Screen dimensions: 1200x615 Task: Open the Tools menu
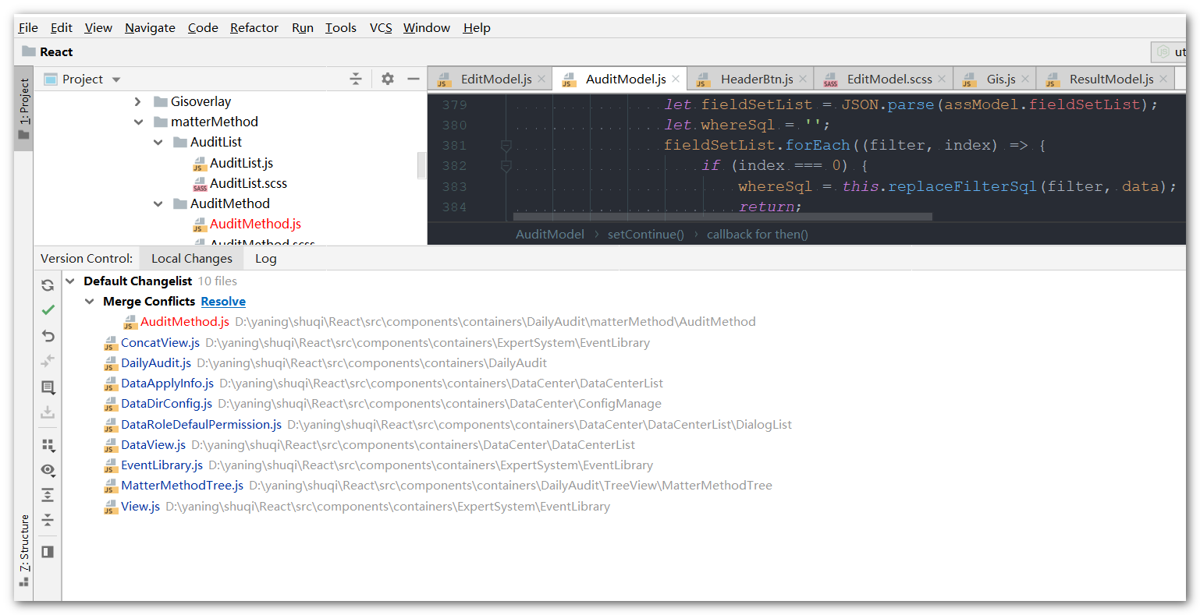coord(341,27)
